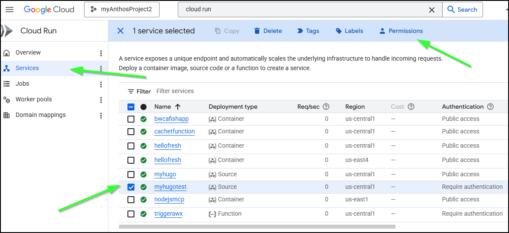Open the myAnthosProject2 project picker

tap(121, 10)
